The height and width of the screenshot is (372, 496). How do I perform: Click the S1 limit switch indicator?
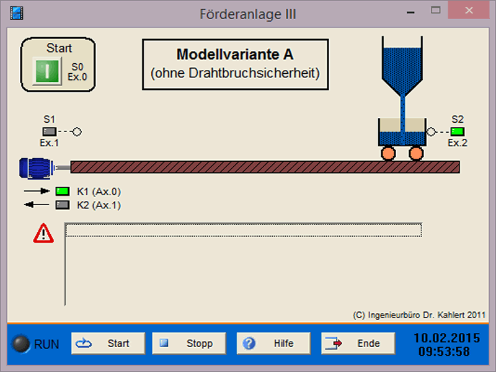pos(50,131)
